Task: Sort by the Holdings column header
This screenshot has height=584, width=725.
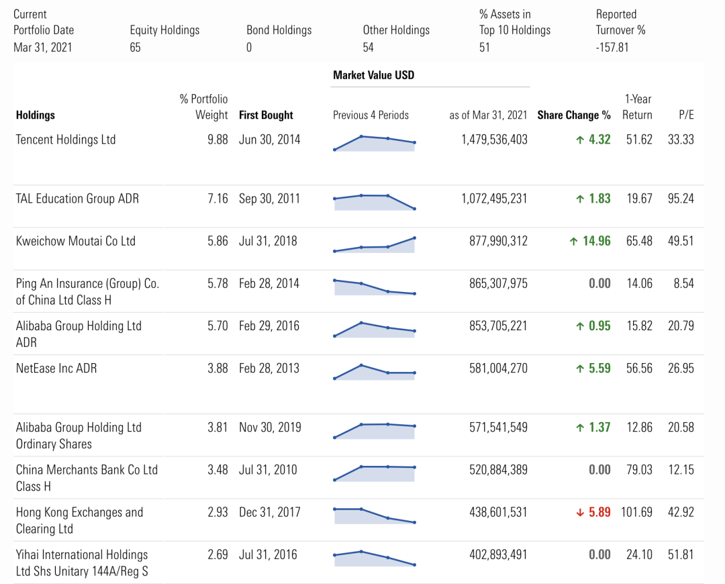Action: point(35,115)
